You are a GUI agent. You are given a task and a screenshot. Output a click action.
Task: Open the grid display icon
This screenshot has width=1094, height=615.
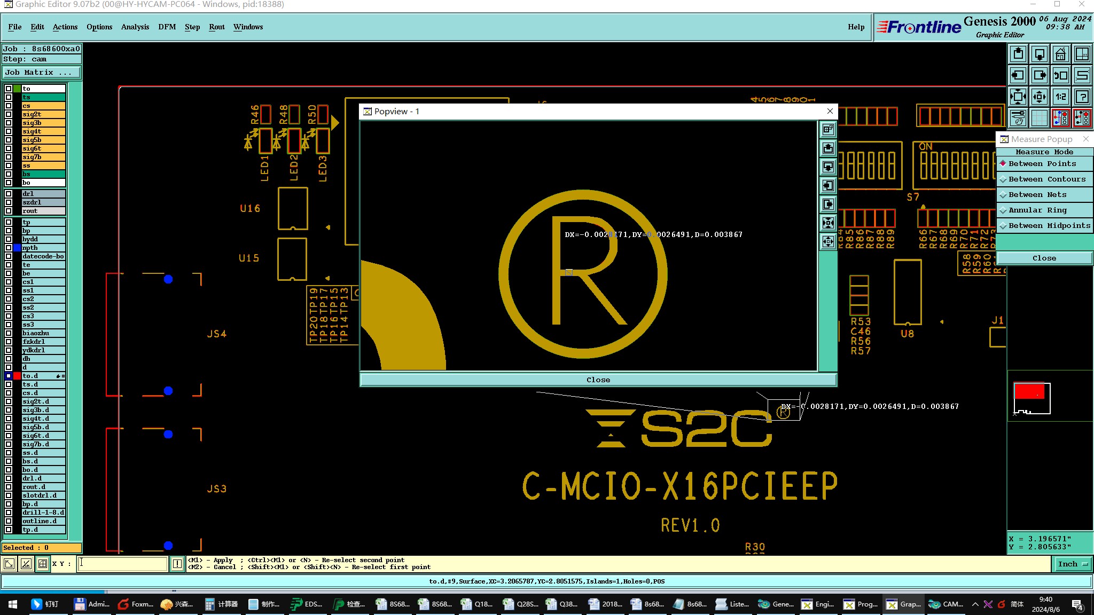[x=1039, y=118]
